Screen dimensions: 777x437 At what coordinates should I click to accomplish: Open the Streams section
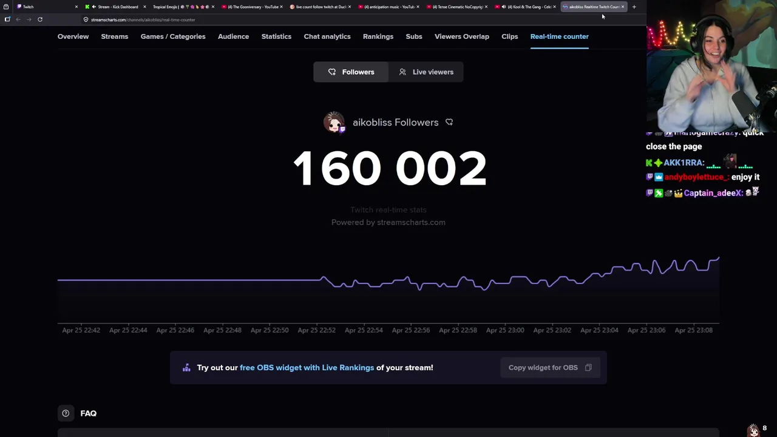pyautogui.click(x=114, y=36)
